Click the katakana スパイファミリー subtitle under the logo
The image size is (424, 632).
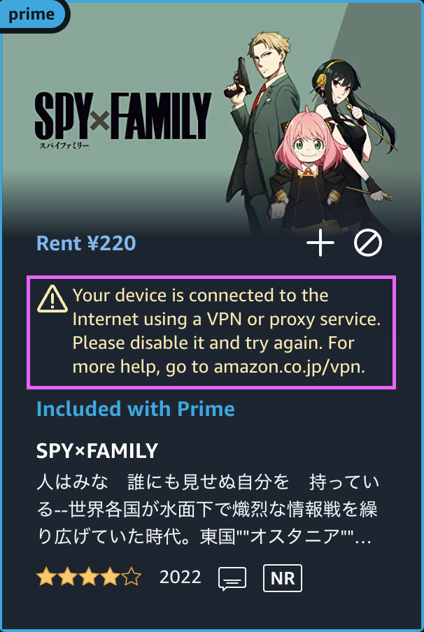(x=64, y=145)
